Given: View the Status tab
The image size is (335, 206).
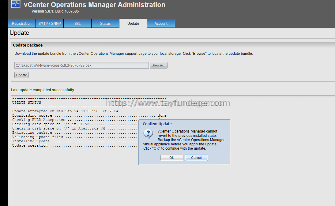Looking at the screenshot, I should 105,24.
